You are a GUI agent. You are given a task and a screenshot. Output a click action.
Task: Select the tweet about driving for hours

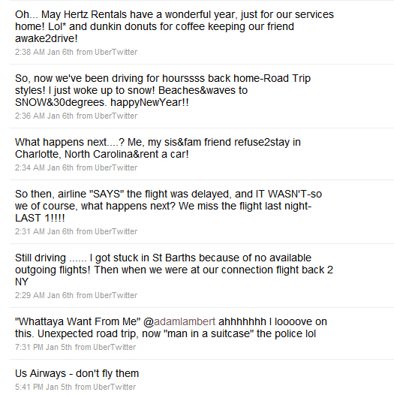click(163, 90)
